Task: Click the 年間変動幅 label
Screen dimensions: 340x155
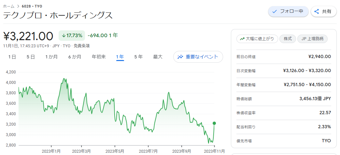Action: (x=246, y=85)
